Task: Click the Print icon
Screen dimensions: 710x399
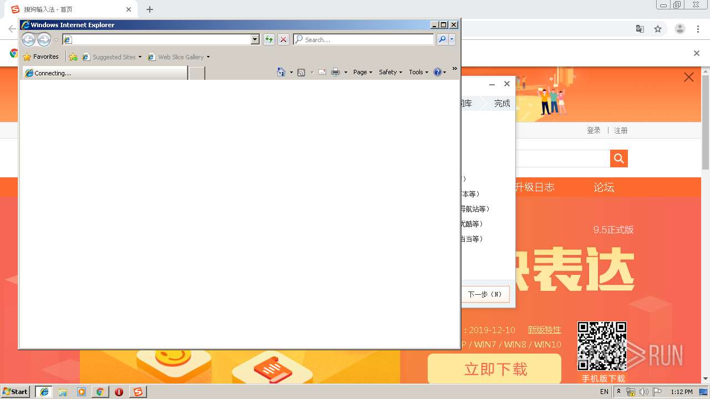Action: coord(336,72)
